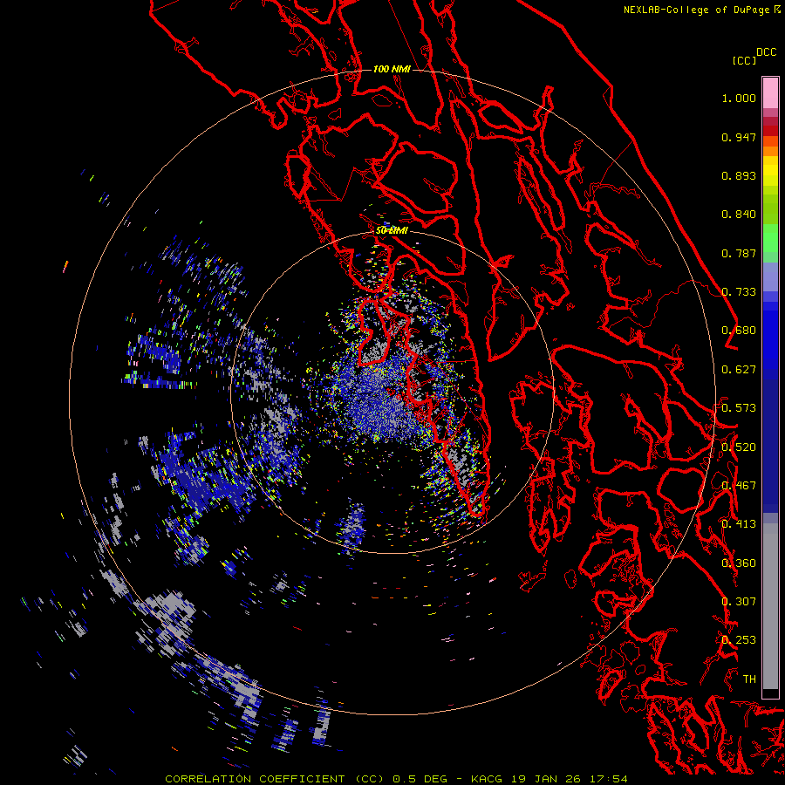Select the 0.787 scale value
The width and height of the screenshot is (785, 785).
tap(739, 253)
